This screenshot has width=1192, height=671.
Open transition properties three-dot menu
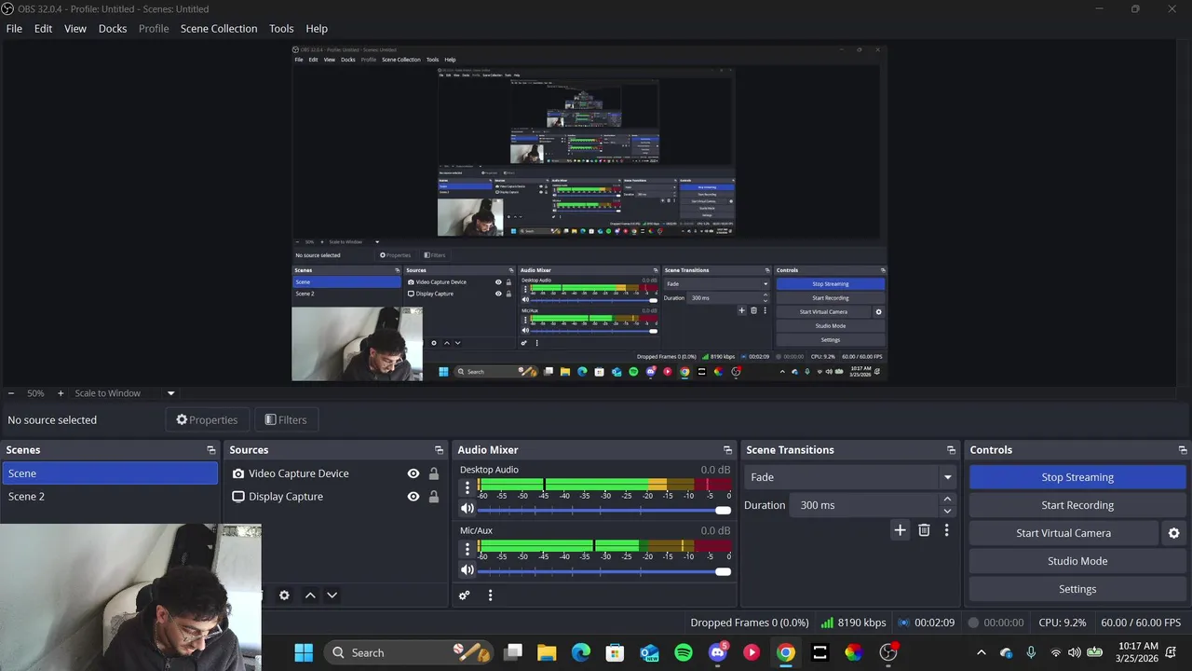[x=946, y=530]
